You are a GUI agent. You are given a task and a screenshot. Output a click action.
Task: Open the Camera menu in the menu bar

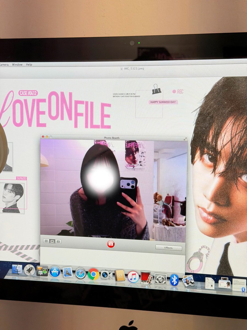(x=4, y=64)
